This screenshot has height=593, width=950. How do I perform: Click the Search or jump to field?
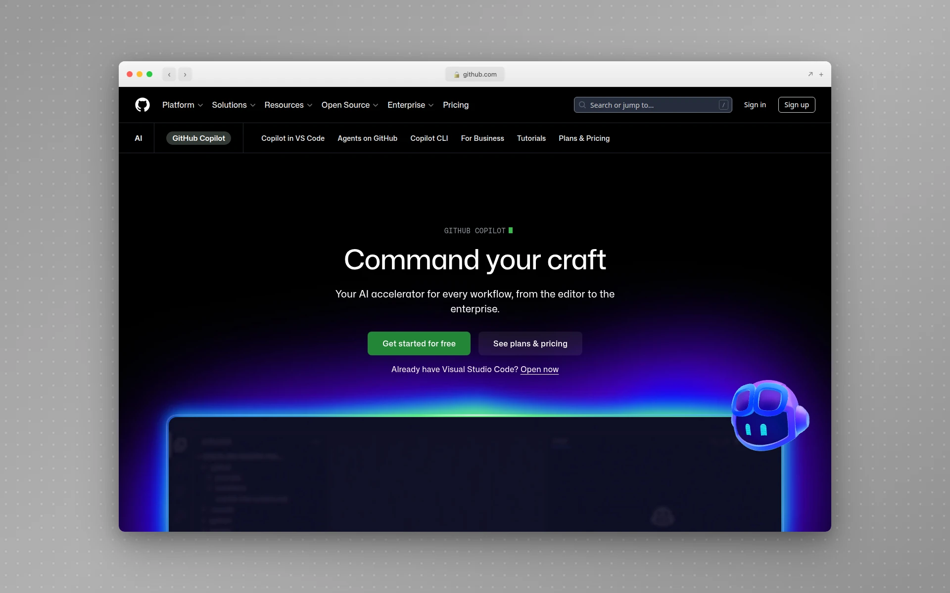click(652, 105)
